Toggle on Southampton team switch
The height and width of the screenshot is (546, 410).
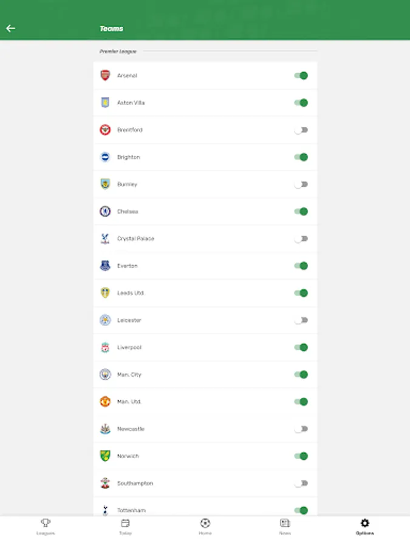pyautogui.click(x=301, y=483)
